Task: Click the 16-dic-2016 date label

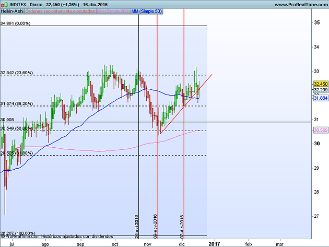Action: (x=95, y=4)
